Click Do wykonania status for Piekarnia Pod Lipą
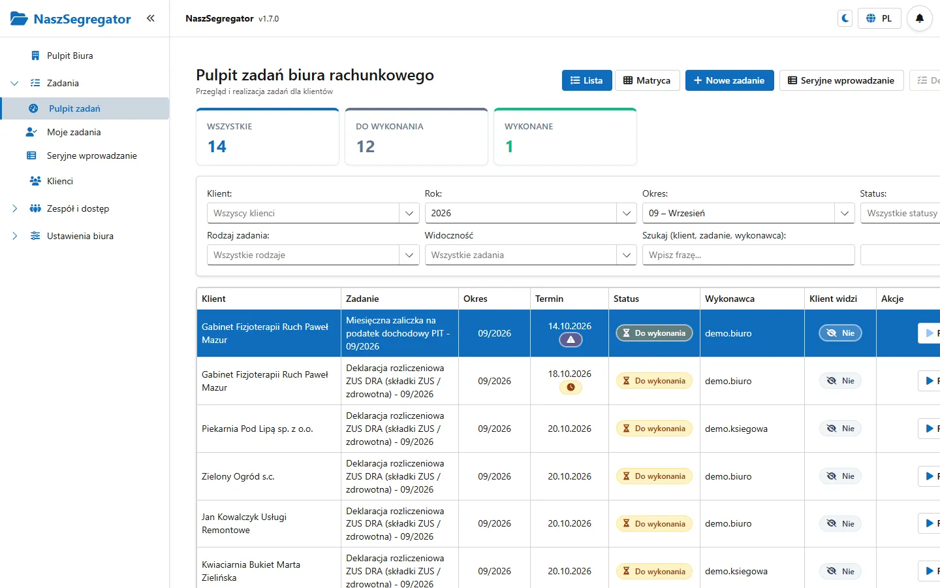The image size is (940, 588). pos(654,429)
